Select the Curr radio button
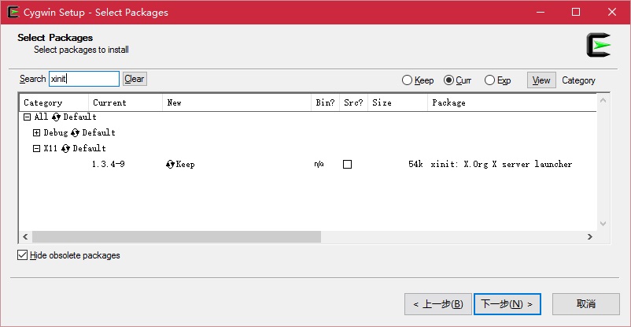 coord(448,80)
